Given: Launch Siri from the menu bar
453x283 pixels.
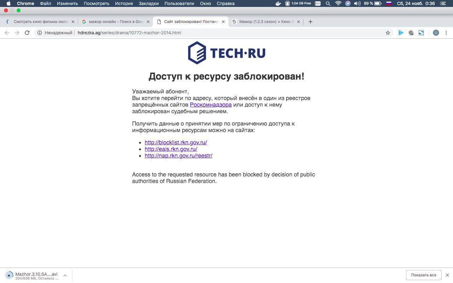Looking at the screenshot, I should (x=348, y=4).
